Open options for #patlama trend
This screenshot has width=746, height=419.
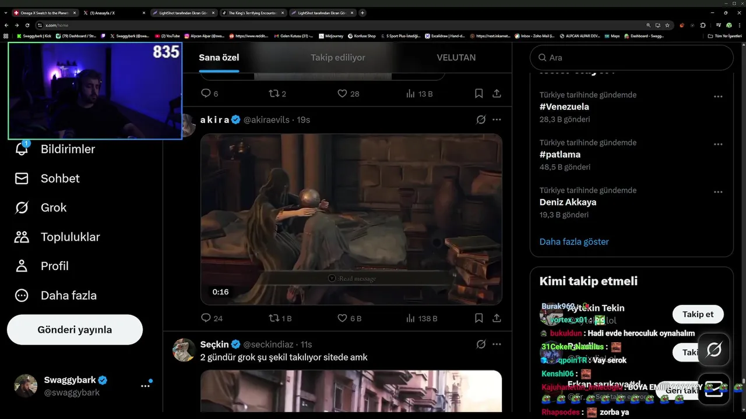pyautogui.click(x=718, y=144)
